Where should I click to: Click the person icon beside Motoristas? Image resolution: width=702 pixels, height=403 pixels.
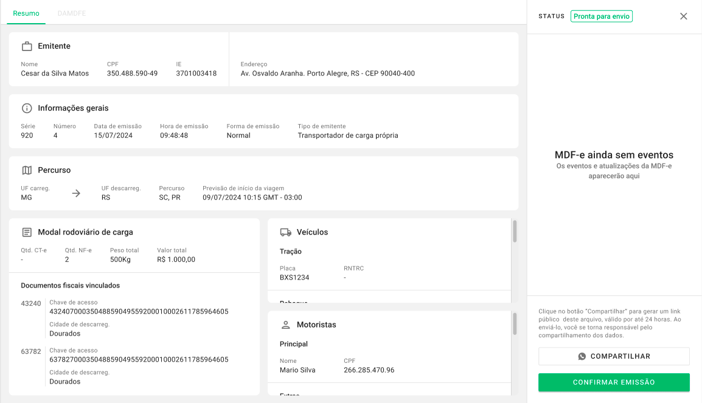point(285,325)
